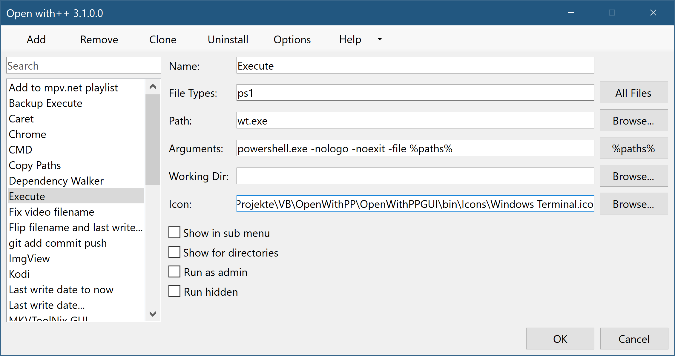Screen dimensions: 675x356
Task: Open the Add menu
Action: 36,39
